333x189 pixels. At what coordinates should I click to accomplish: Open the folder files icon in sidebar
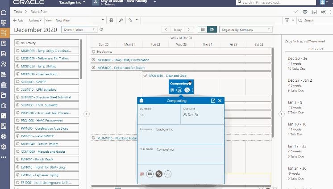tap(4, 95)
